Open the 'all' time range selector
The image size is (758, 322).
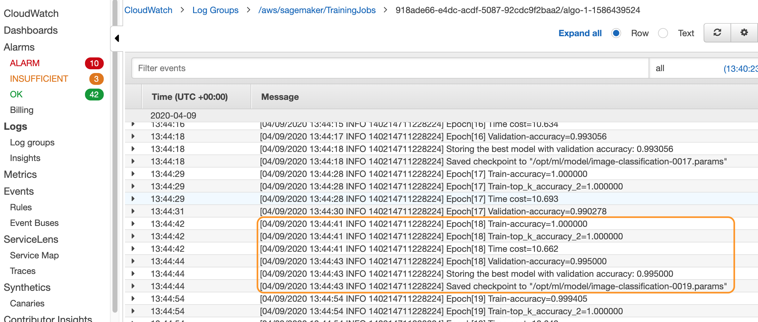pos(660,68)
